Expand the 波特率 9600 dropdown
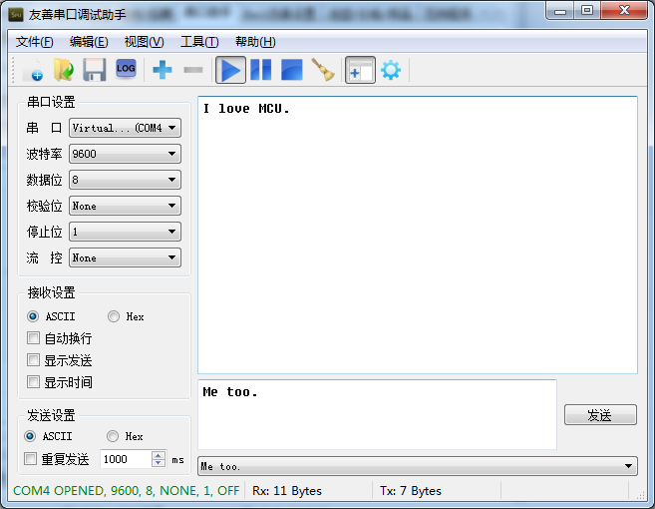This screenshot has width=655, height=509. point(125,154)
